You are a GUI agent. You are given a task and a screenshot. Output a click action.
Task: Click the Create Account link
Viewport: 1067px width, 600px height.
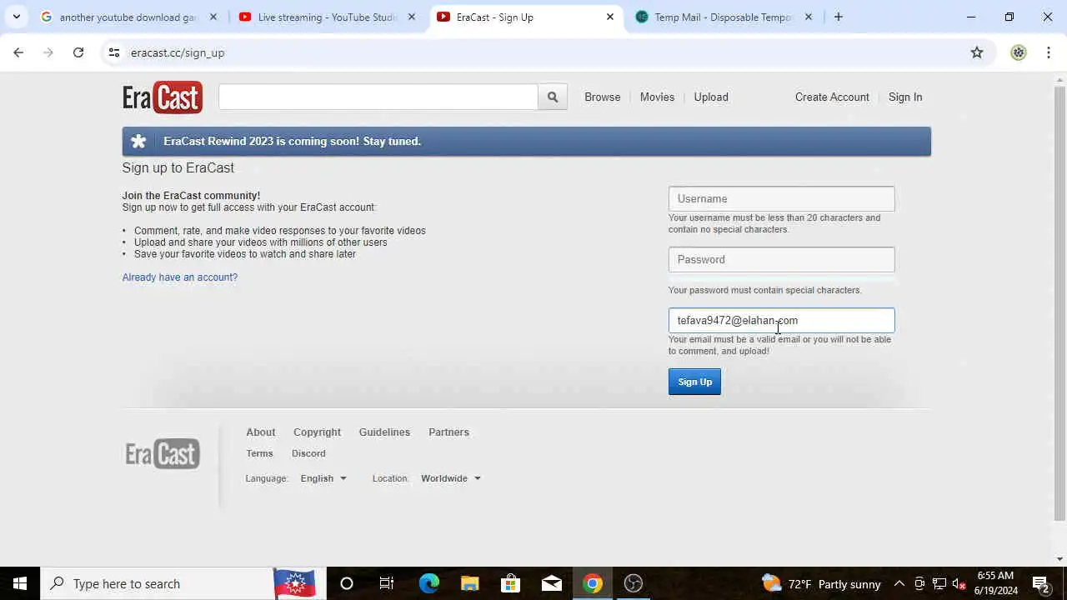click(x=832, y=97)
